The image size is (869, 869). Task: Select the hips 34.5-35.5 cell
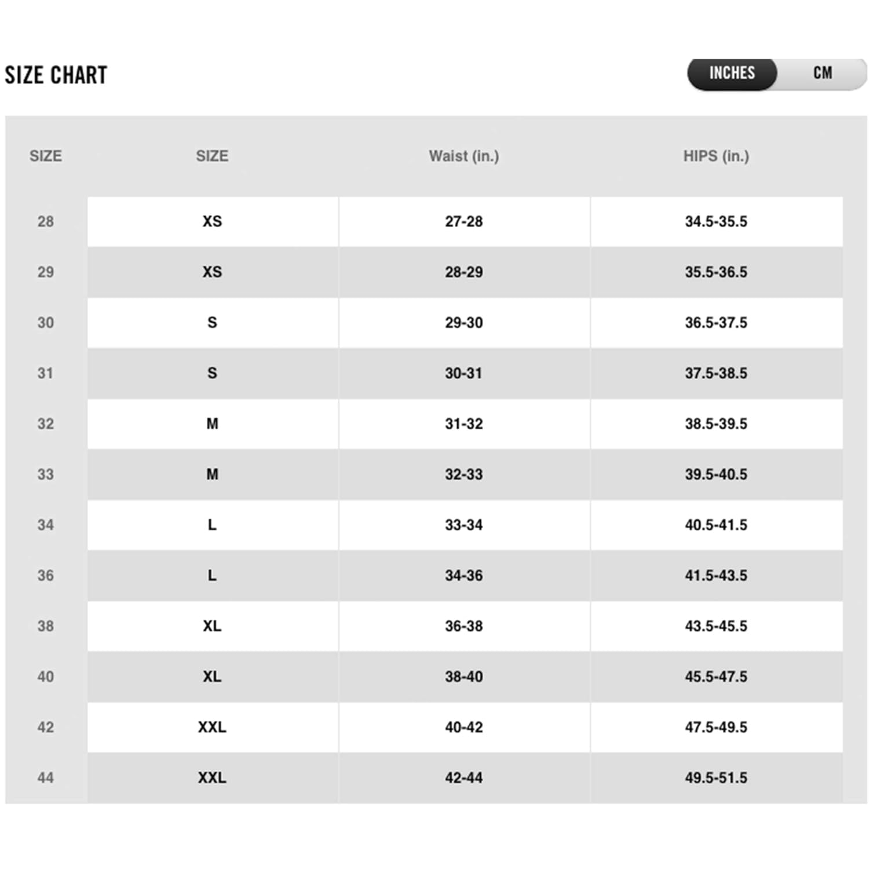coord(716,221)
